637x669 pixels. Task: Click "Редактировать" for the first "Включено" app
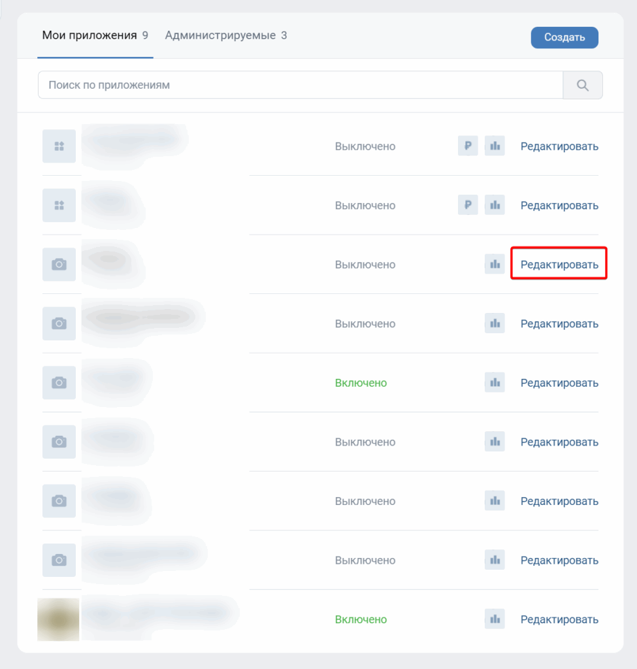click(559, 383)
